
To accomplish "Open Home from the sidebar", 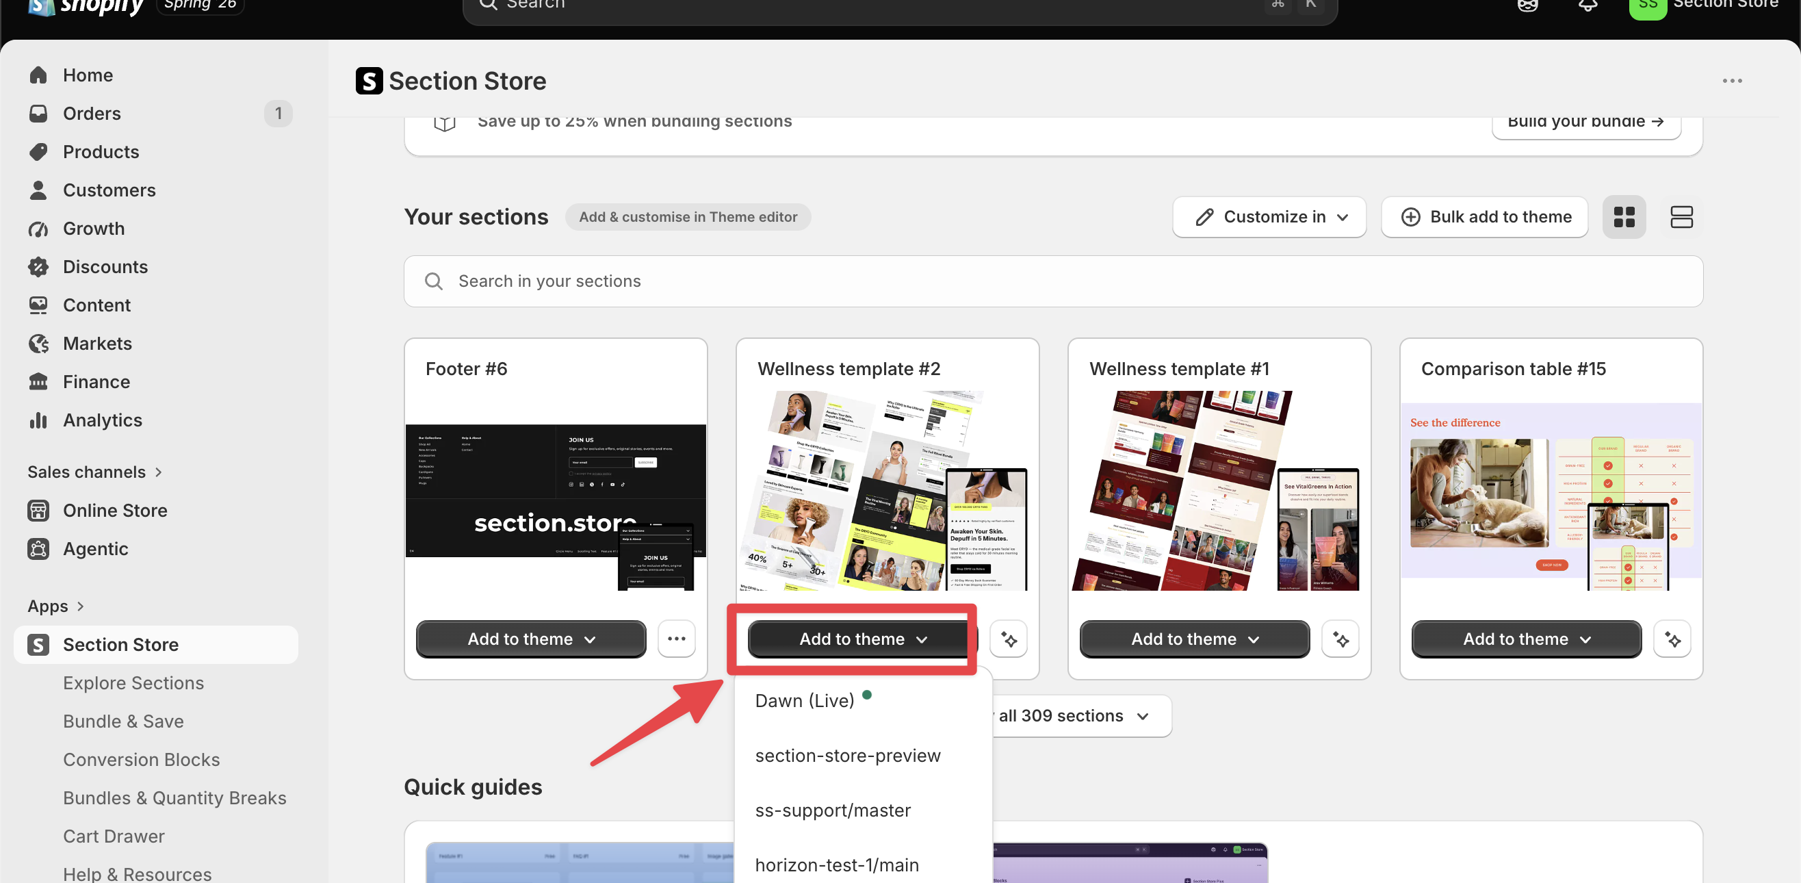I will pyautogui.click(x=88, y=75).
